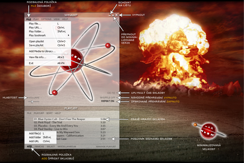The image size is (244, 163).
Task: Select Pink Floyd - The Trial track
Action: 49,122
